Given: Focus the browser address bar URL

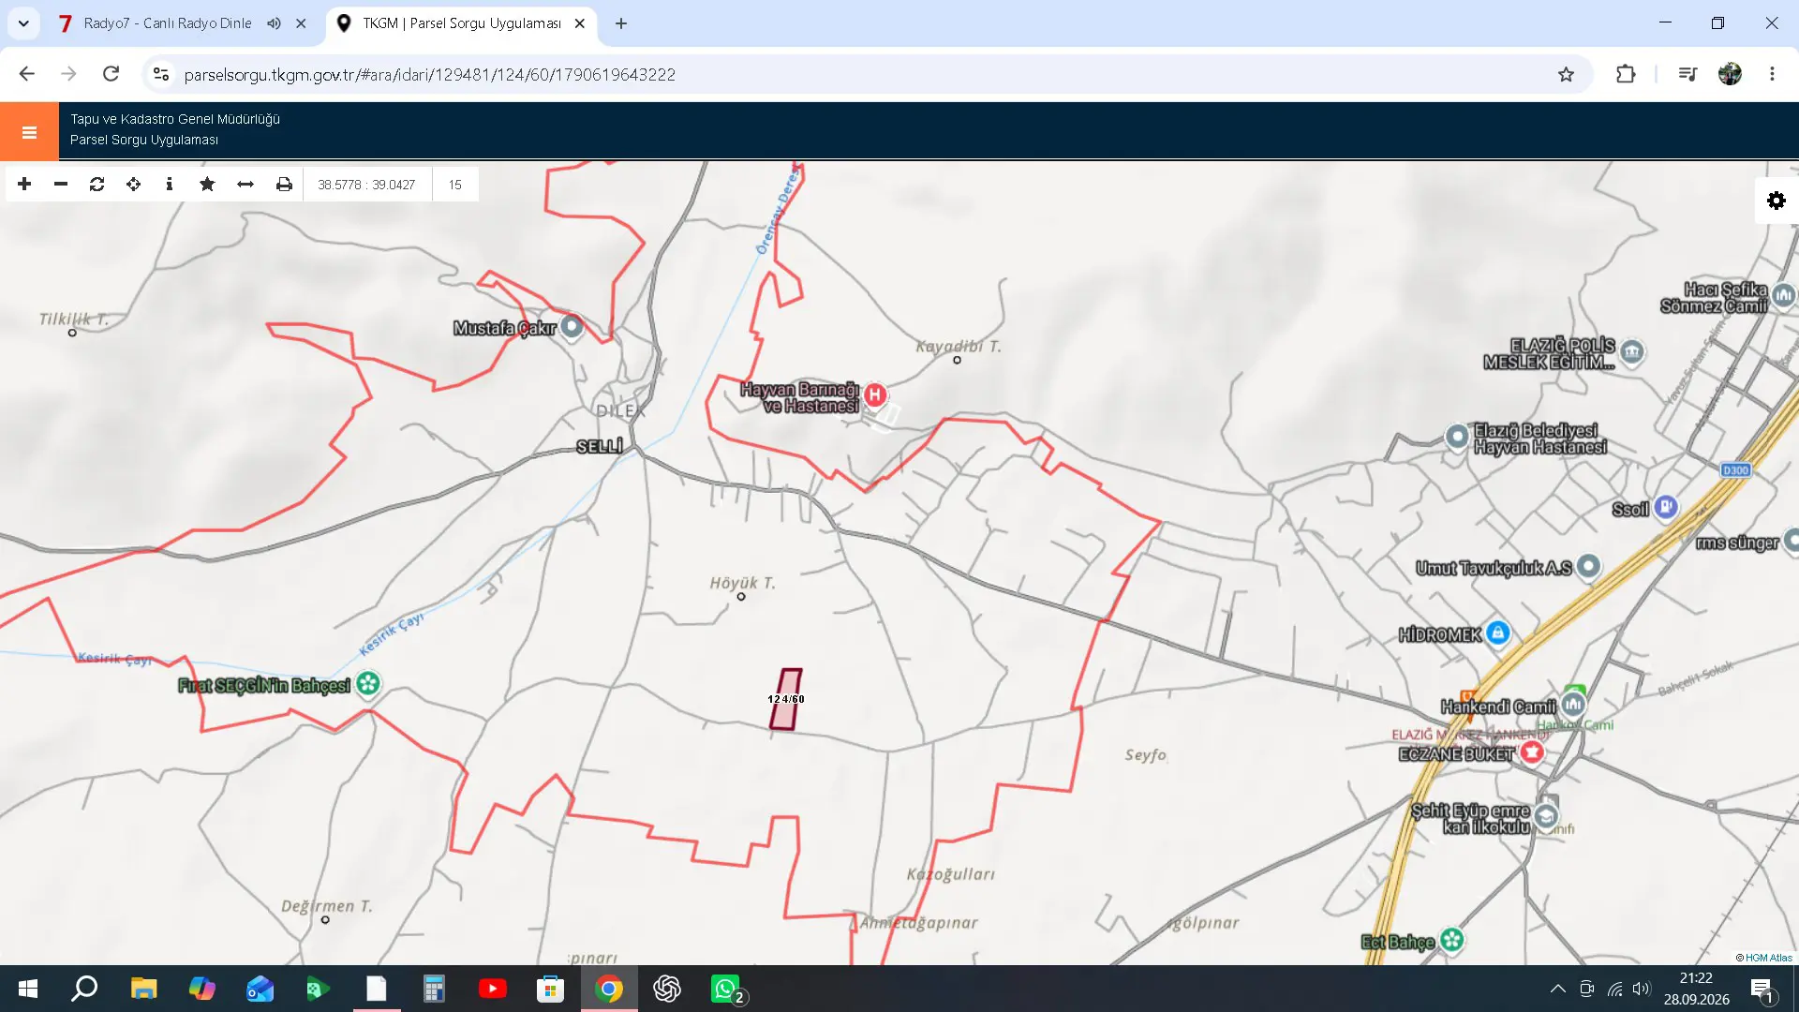Looking at the screenshot, I should (x=430, y=74).
